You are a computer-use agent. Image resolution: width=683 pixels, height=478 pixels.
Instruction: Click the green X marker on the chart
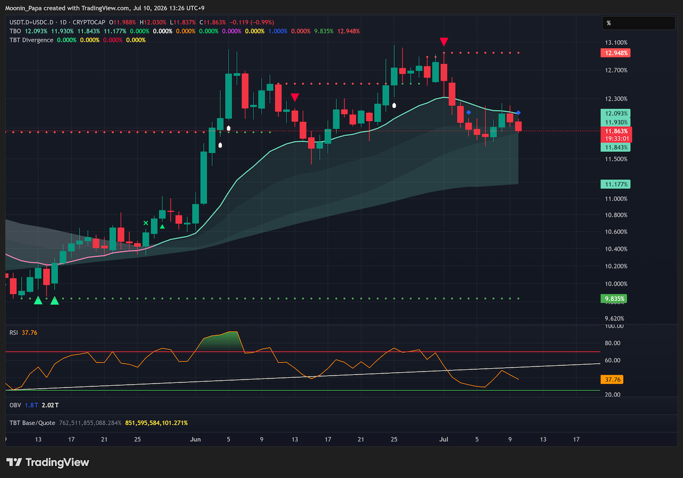coord(146,223)
